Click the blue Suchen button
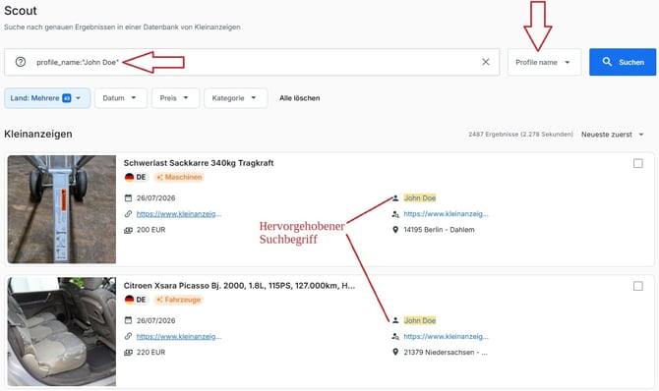Screen dimensions: 659x391 [623, 62]
